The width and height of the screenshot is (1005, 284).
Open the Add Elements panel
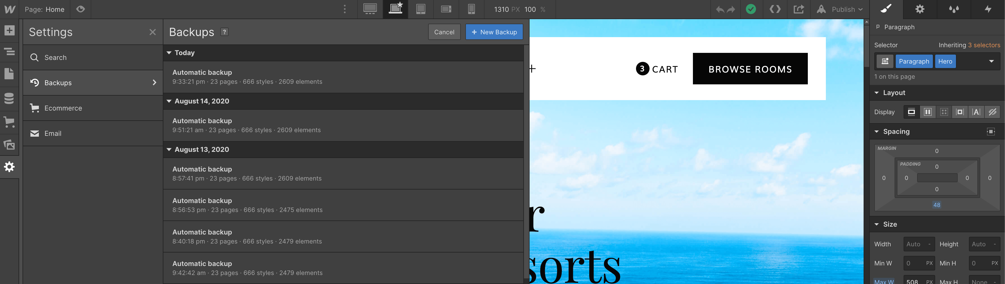9,30
